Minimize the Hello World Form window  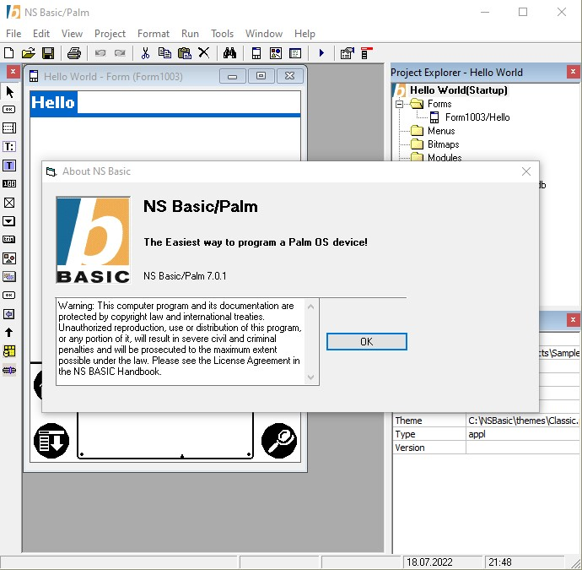[x=232, y=76]
